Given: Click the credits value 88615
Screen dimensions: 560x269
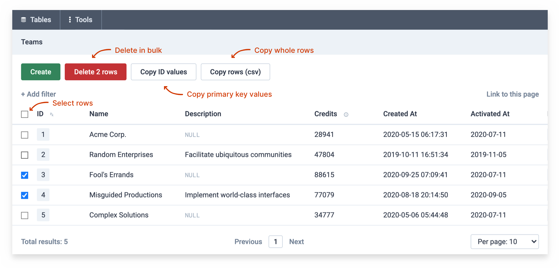Looking at the screenshot, I should coord(324,175).
